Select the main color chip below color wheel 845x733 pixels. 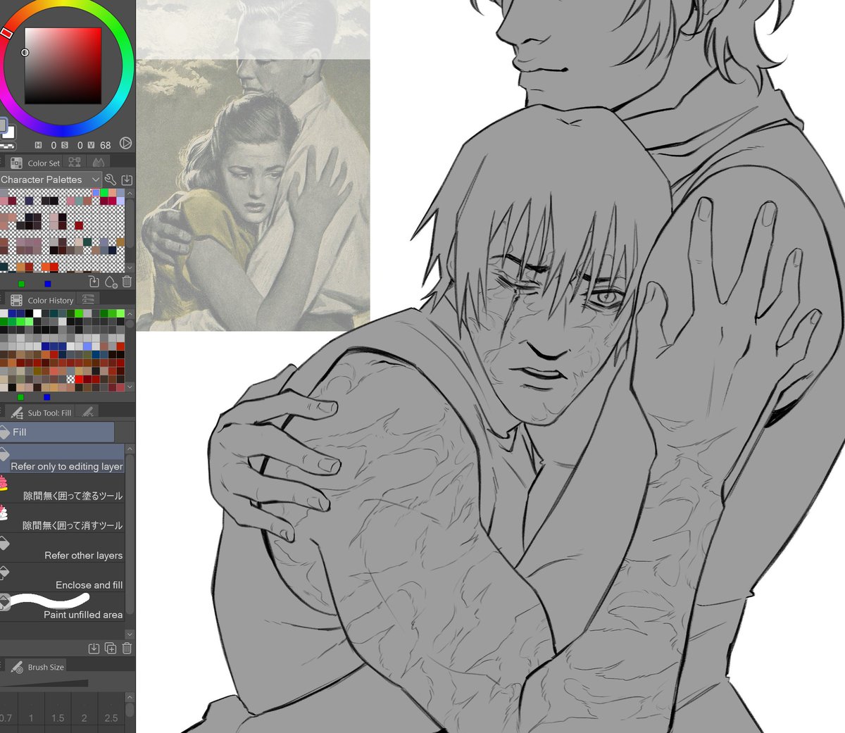point(3,127)
